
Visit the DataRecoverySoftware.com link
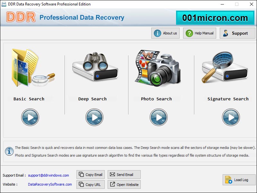(50, 184)
